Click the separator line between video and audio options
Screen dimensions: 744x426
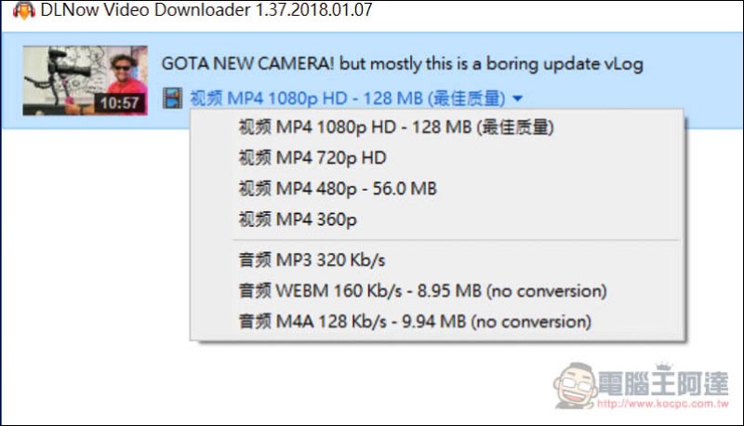click(x=456, y=241)
